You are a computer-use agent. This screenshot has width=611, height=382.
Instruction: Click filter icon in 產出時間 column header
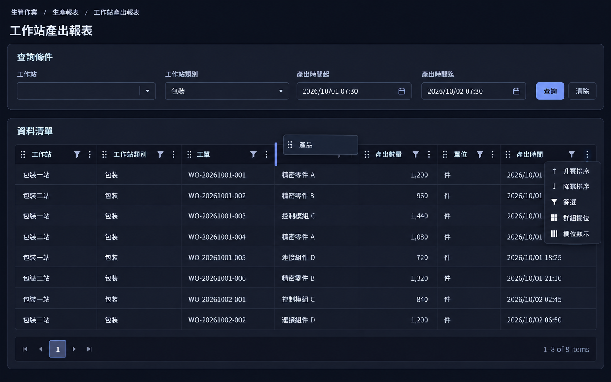[572, 154]
